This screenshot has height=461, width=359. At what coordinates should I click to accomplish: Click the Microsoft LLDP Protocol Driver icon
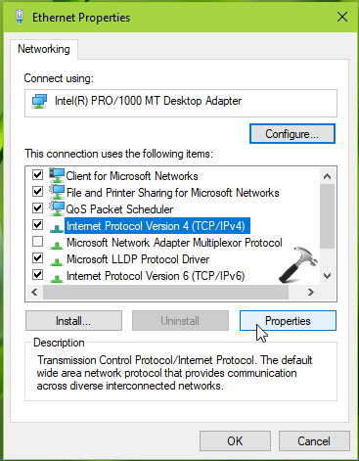[57, 260]
